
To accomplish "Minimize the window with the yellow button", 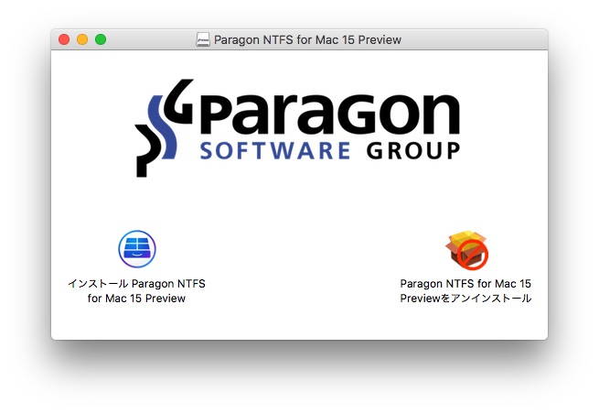I will [x=82, y=39].
